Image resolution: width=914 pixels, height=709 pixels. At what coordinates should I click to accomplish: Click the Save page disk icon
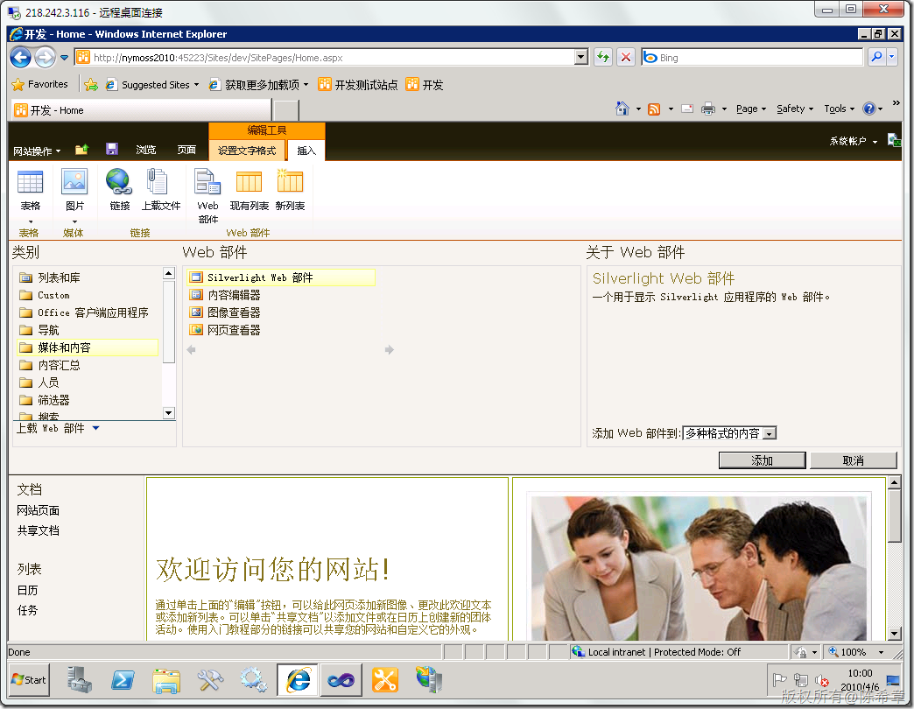112,149
